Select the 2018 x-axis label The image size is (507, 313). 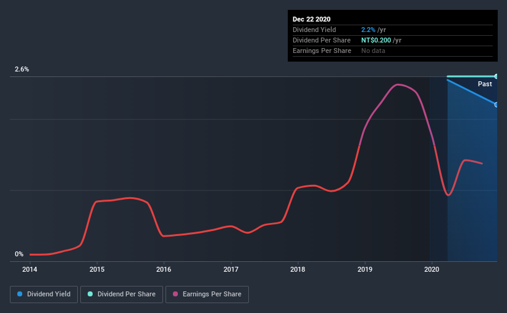[298, 269]
